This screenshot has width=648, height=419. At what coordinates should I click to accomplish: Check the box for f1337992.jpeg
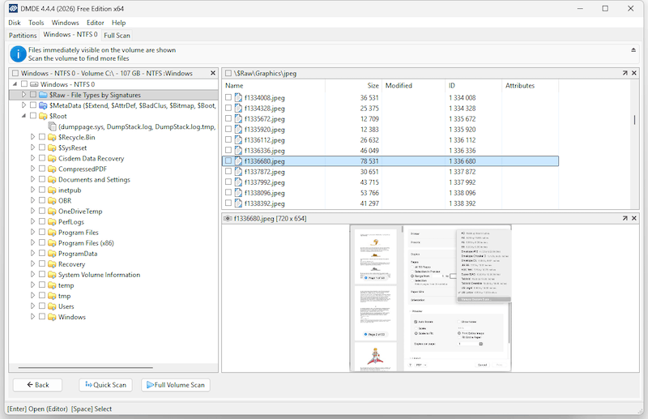click(228, 182)
